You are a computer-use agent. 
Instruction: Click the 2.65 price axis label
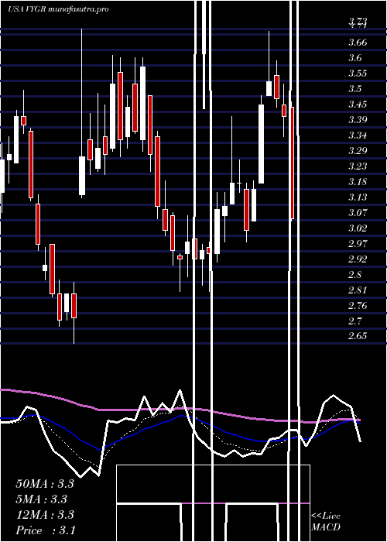[358, 336]
